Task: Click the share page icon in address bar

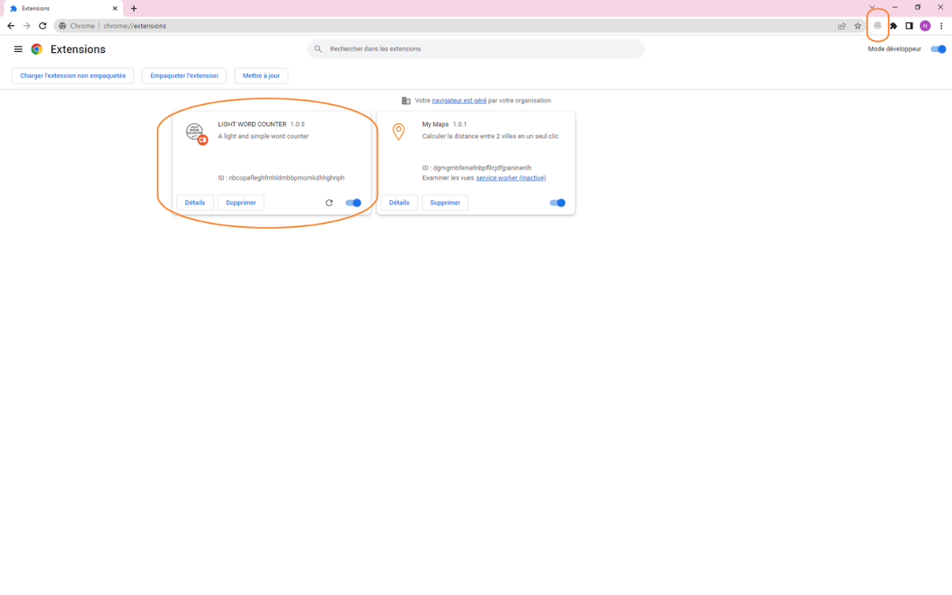Action: (842, 26)
